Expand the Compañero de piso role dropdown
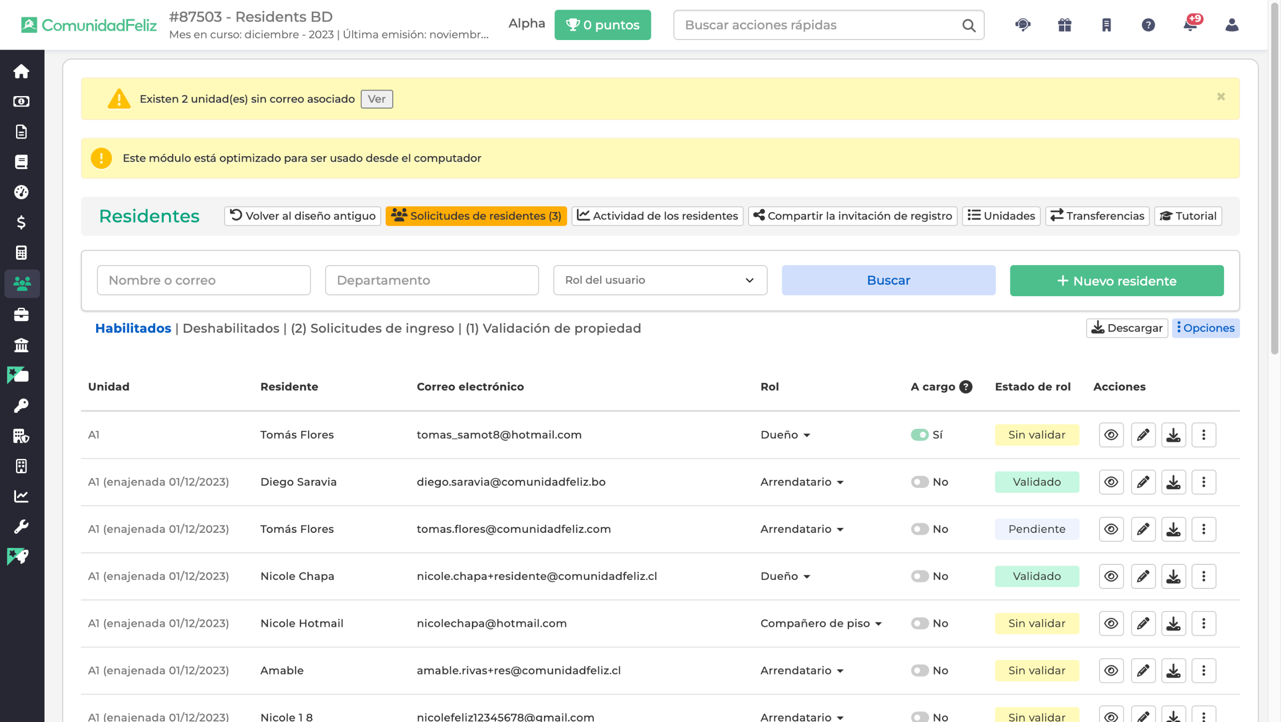 click(x=821, y=623)
